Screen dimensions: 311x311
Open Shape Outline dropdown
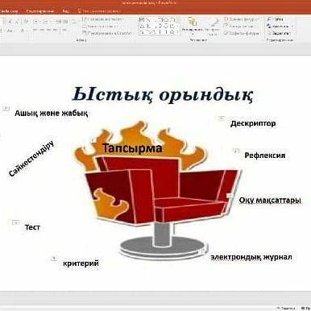239,27
